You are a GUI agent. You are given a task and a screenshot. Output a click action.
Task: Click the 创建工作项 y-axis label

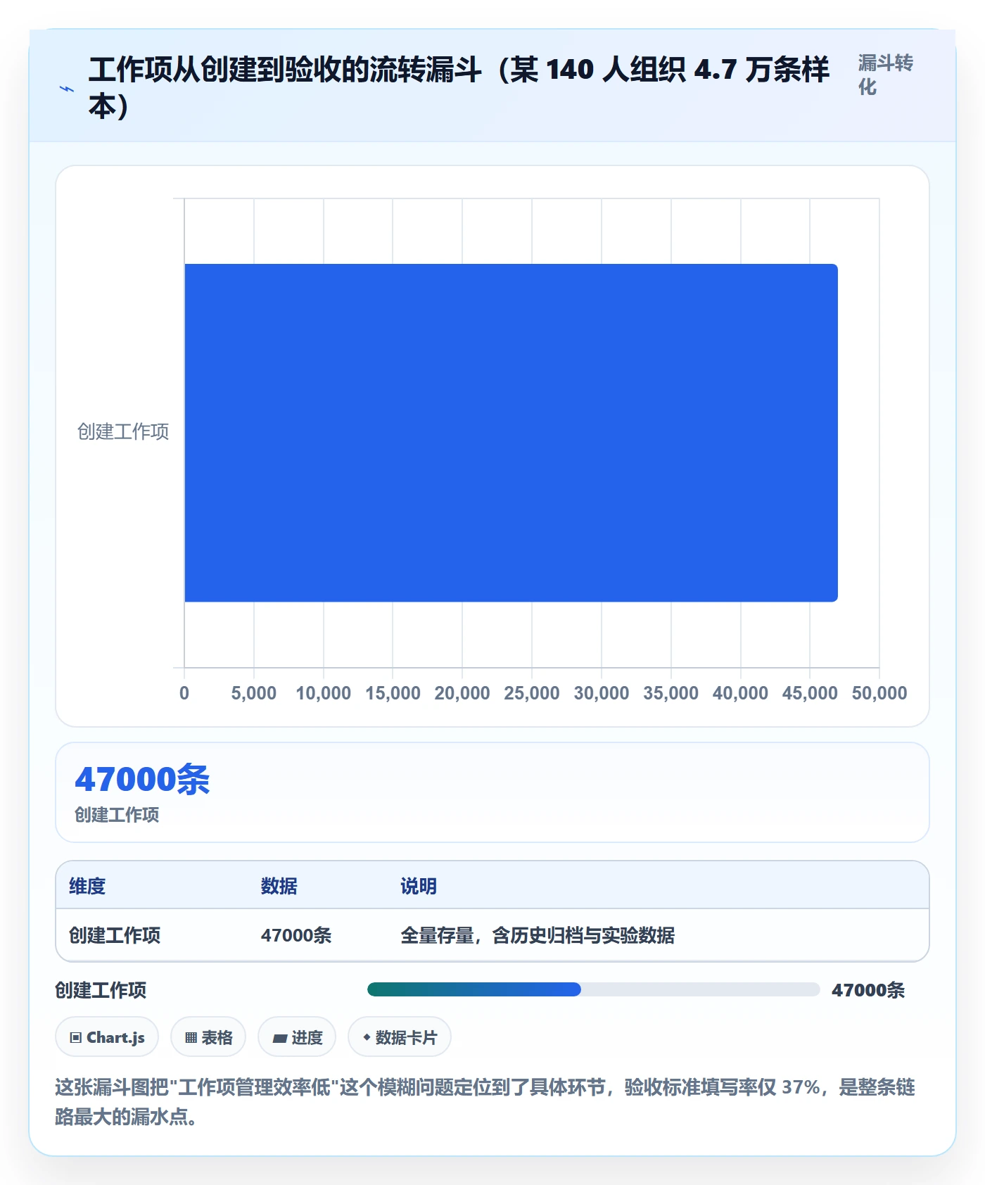(123, 431)
